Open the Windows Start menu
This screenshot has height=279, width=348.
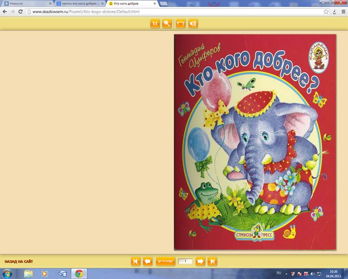[7, 274]
